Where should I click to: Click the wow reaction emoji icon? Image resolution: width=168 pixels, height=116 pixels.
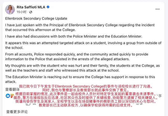(x=12, y=95)
